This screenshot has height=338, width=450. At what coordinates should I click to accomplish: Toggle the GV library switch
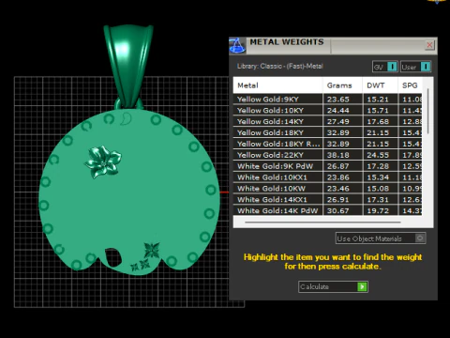pyautogui.click(x=392, y=67)
